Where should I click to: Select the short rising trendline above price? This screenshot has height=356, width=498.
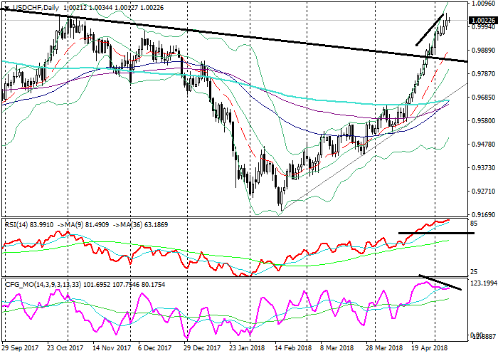pyautogui.click(x=430, y=30)
